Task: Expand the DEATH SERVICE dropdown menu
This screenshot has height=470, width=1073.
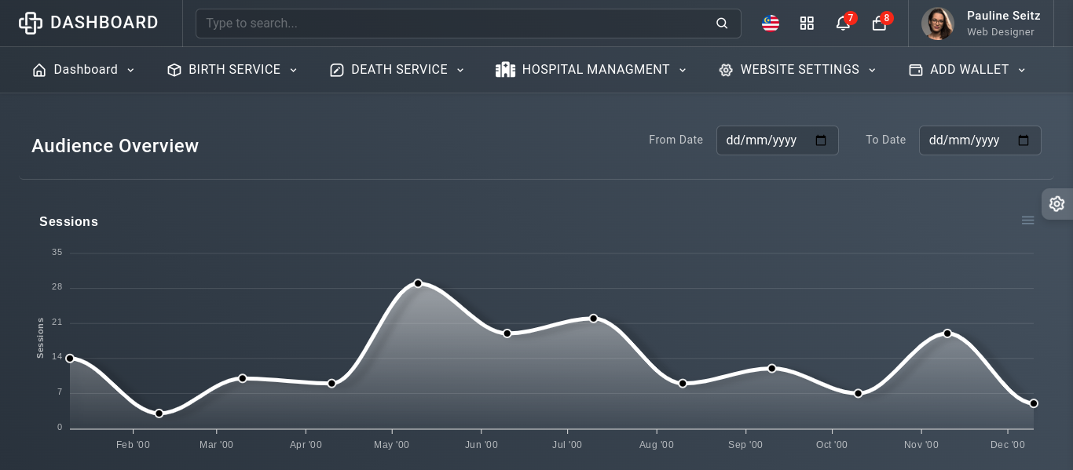Action: point(397,70)
